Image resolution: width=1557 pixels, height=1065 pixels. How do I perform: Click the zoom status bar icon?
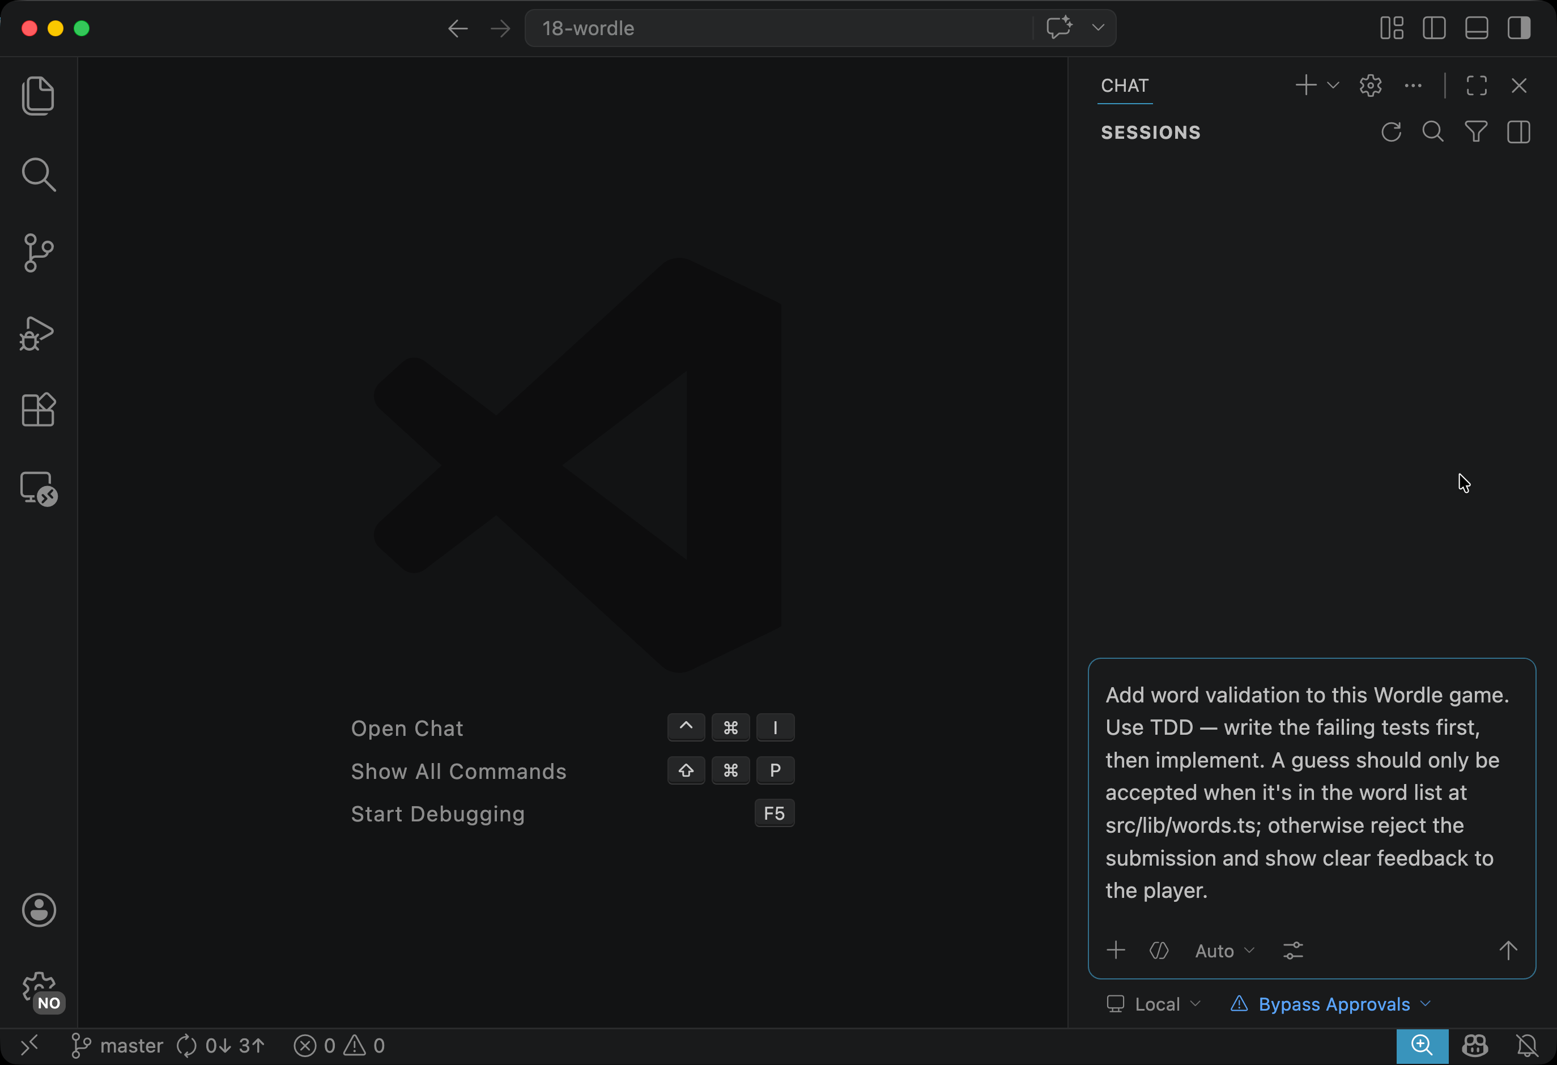[1422, 1046]
